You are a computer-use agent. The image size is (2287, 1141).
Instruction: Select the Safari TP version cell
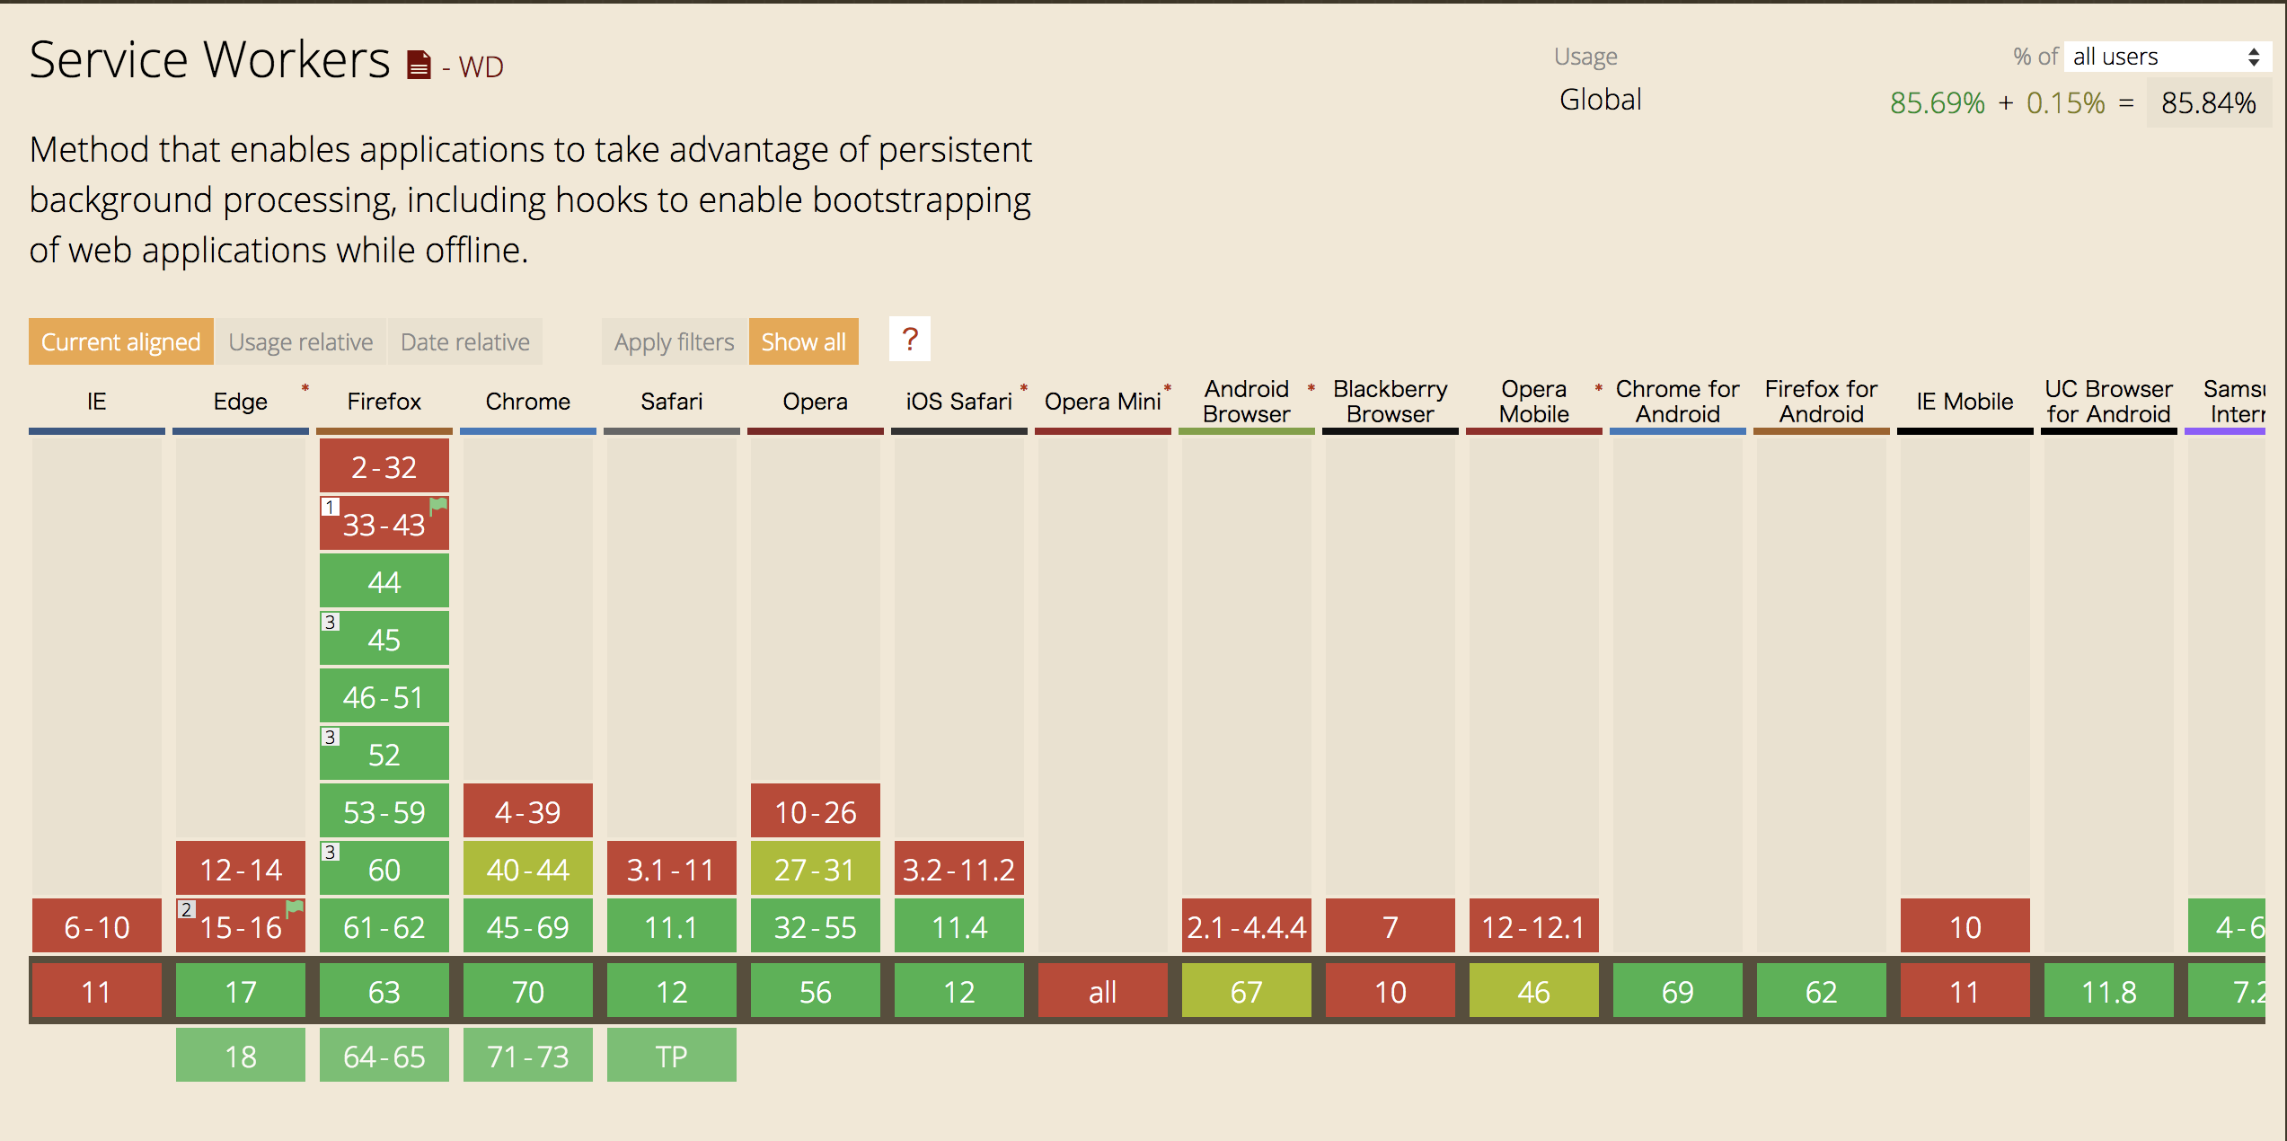coord(671,1055)
